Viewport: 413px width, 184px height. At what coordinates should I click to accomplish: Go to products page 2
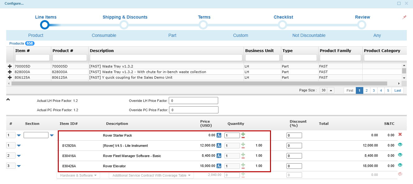pos(367,90)
